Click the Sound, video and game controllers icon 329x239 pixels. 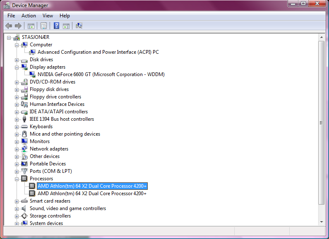tap(24, 208)
